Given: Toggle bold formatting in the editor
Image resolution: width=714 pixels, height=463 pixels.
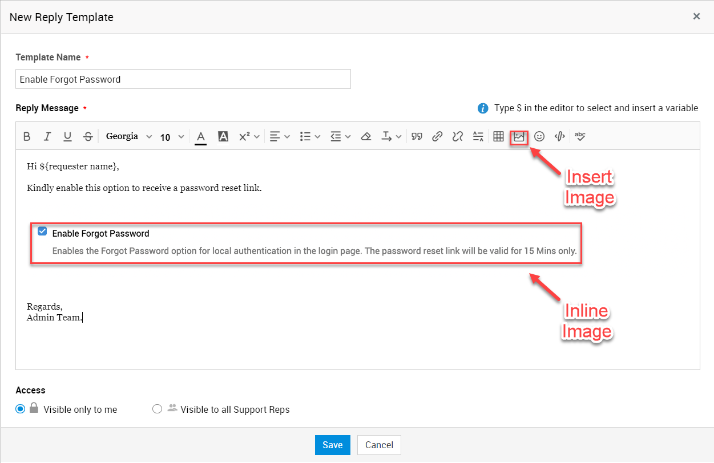Looking at the screenshot, I should 27,137.
